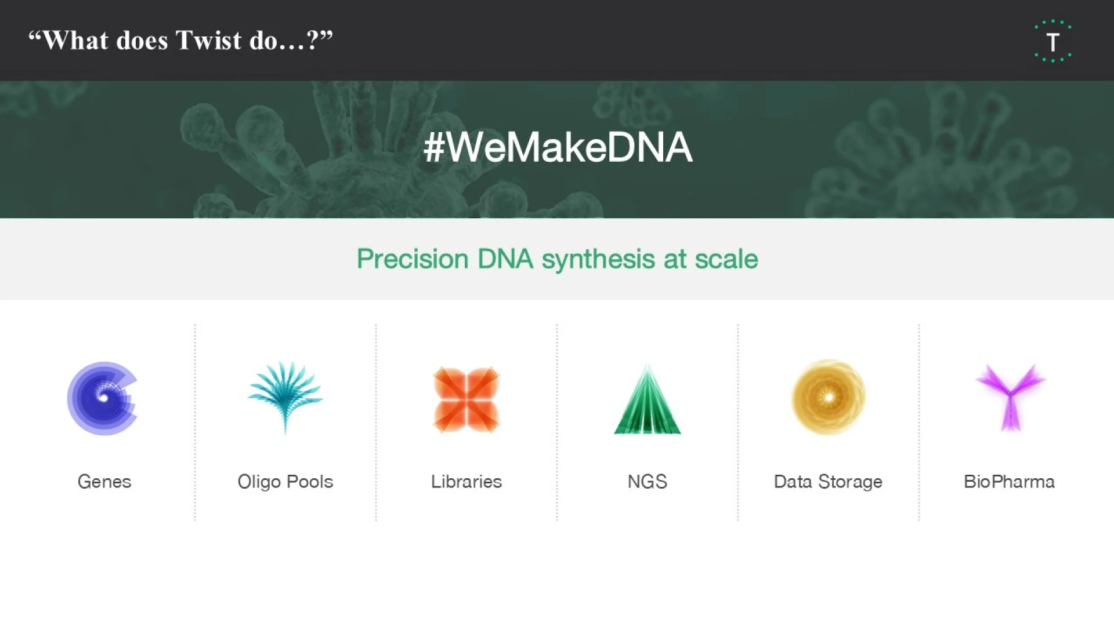Click the orange Libraries four-petal icon

tap(466, 399)
